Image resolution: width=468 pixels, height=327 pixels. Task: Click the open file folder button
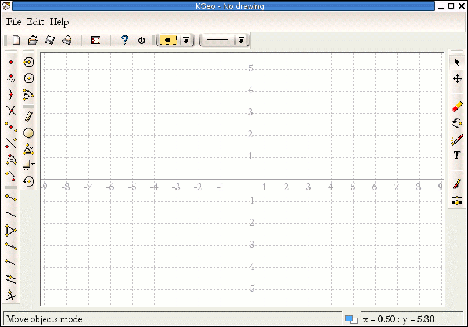coord(33,40)
